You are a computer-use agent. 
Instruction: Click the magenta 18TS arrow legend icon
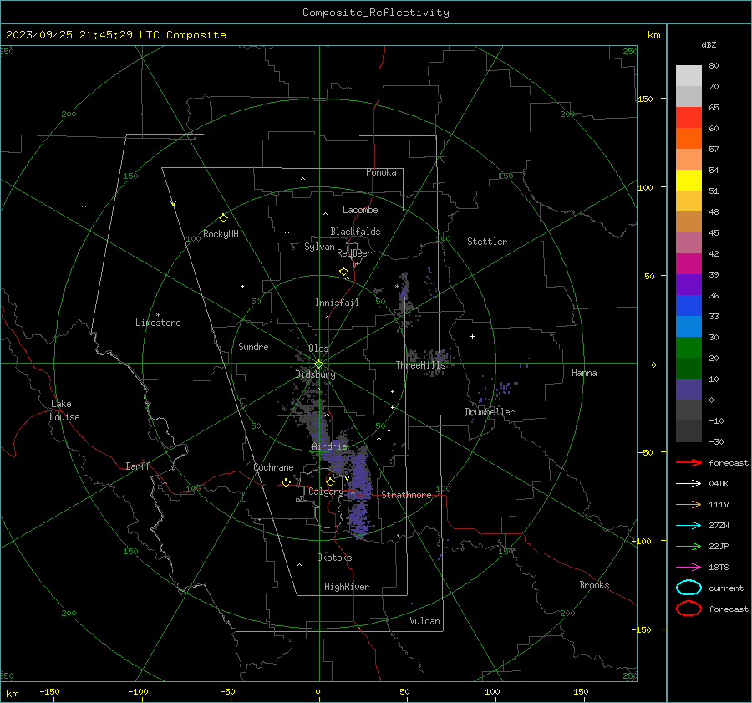(688, 568)
